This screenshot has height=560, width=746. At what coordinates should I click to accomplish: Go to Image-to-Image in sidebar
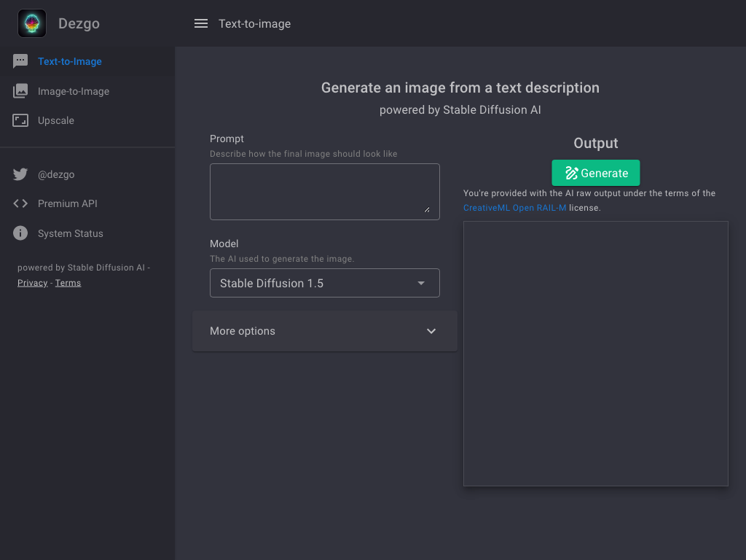[87, 91]
